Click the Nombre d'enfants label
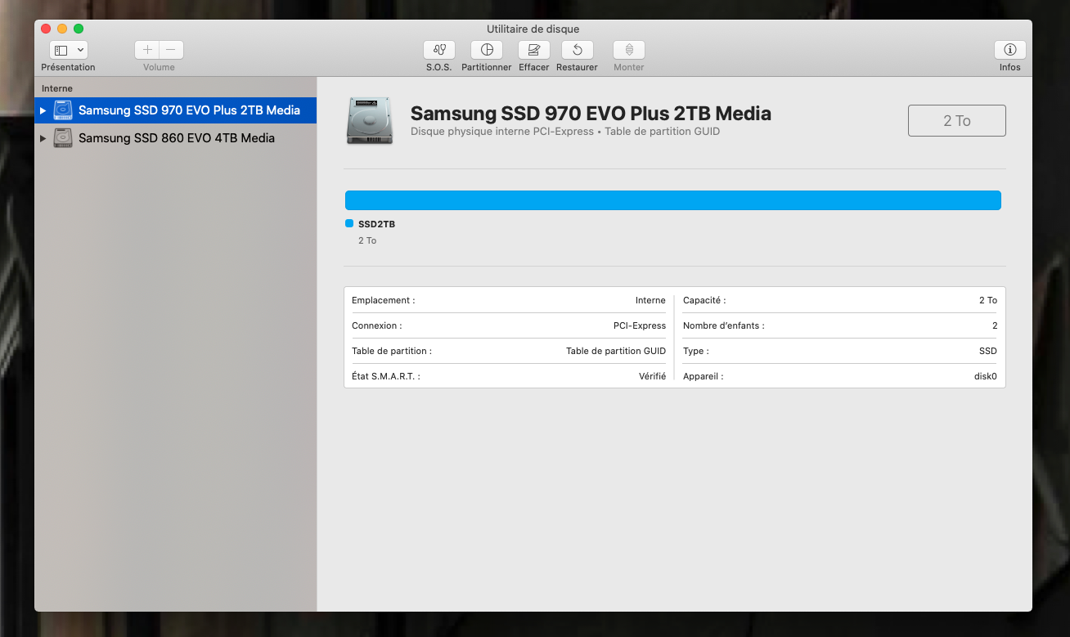Viewport: 1070px width, 637px height. 724,325
